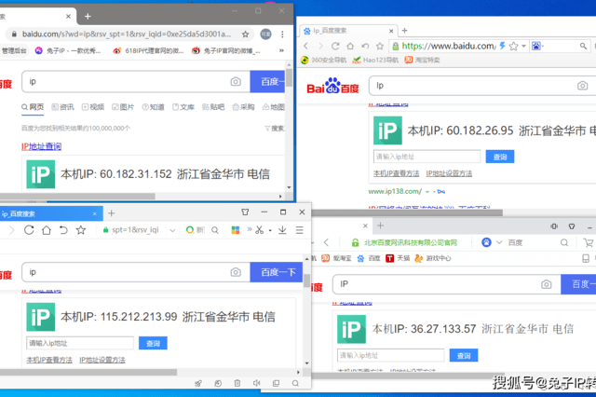Click 查询 button under 60.182.26.95
Screen dimensions: 596x397
500,157
